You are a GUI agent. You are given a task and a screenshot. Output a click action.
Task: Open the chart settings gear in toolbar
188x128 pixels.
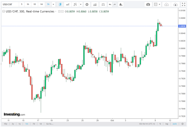[x=87, y=5]
